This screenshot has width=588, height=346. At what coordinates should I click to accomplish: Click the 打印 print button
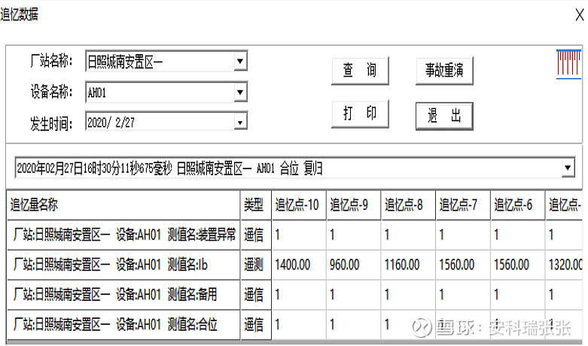pyautogui.click(x=359, y=114)
